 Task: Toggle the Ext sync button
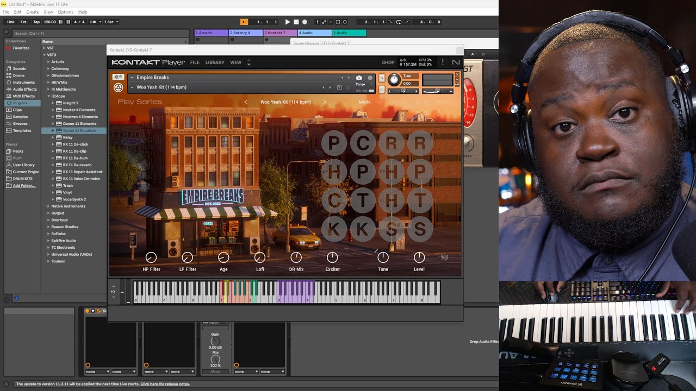click(23, 22)
